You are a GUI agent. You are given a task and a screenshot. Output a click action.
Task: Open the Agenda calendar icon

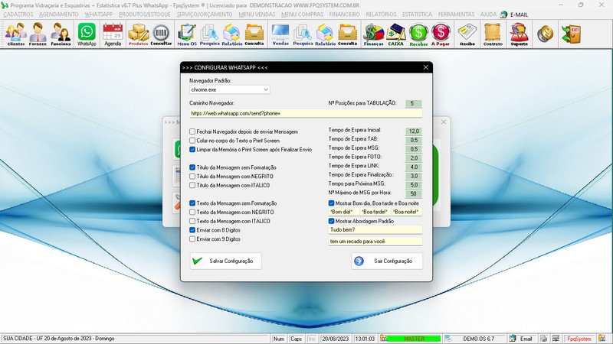(113, 34)
